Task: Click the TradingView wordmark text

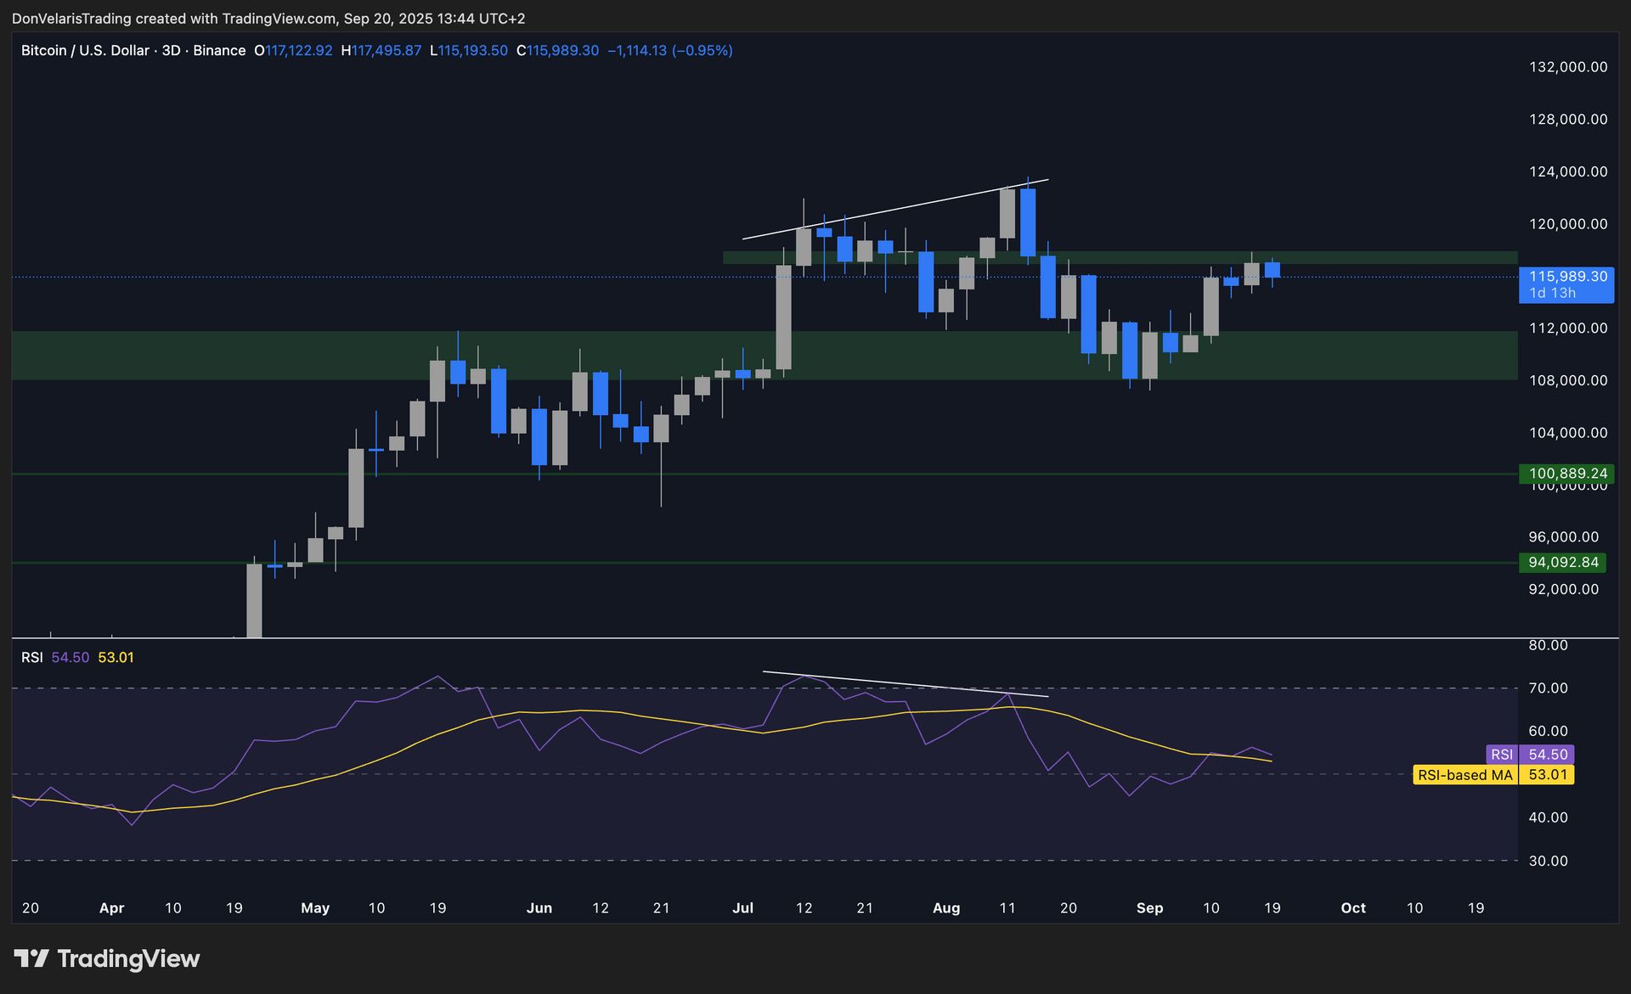Action: (x=128, y=958)
